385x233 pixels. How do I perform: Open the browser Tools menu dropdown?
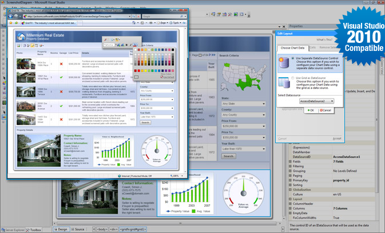coord(176,23)
